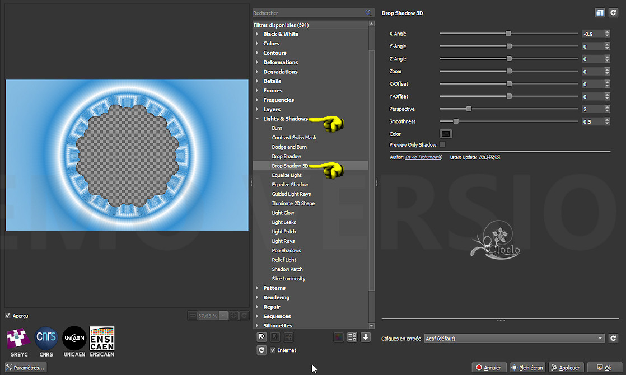Click the magnifier icon in Rechercher field
Screen dimensions: 626x375
(368, 12)
